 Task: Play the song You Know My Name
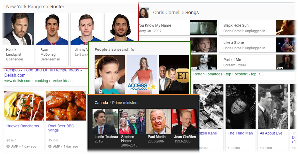pyautogui.click(x=155, y=25)
